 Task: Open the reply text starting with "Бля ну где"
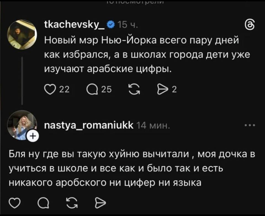(x=130, y=168)
